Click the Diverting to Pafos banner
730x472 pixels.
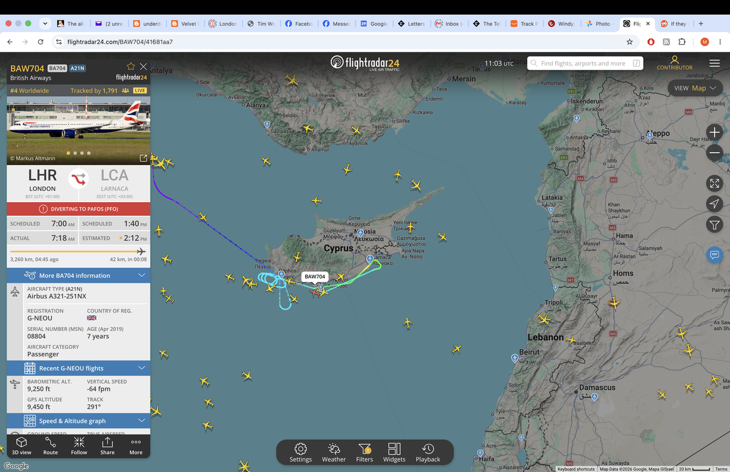(x=79, y=209)
